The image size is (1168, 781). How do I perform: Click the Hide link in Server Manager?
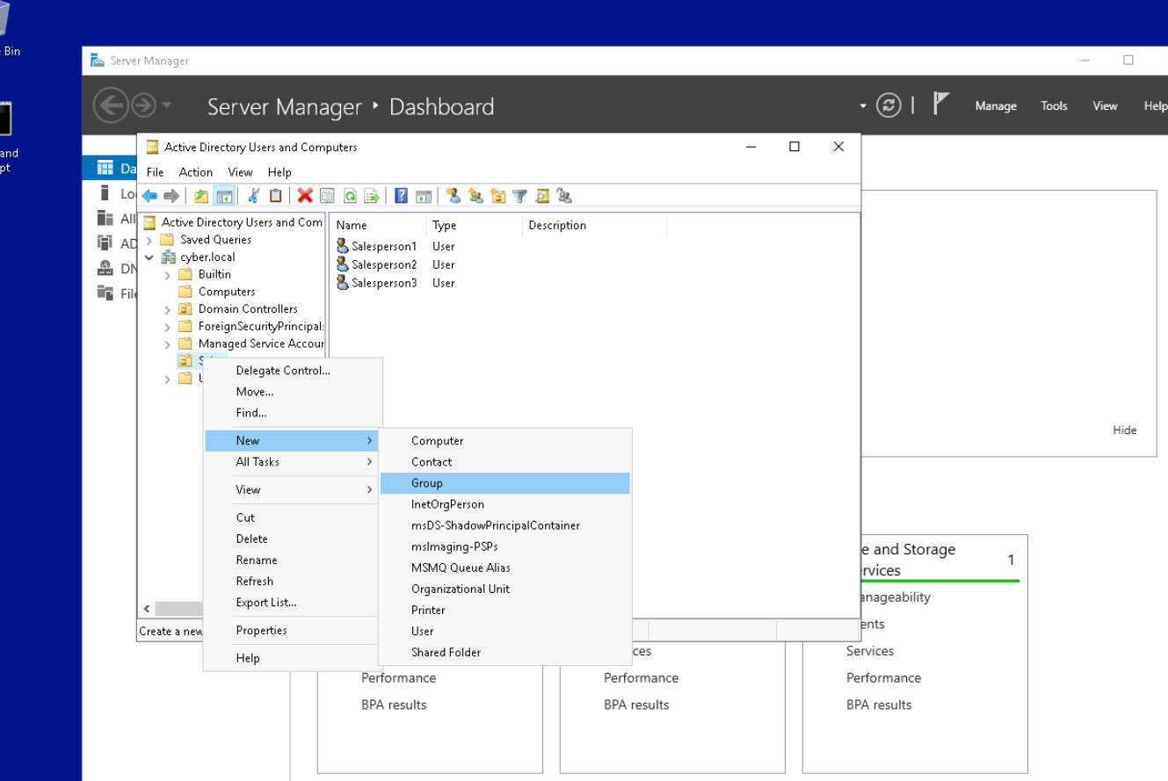1125,430
